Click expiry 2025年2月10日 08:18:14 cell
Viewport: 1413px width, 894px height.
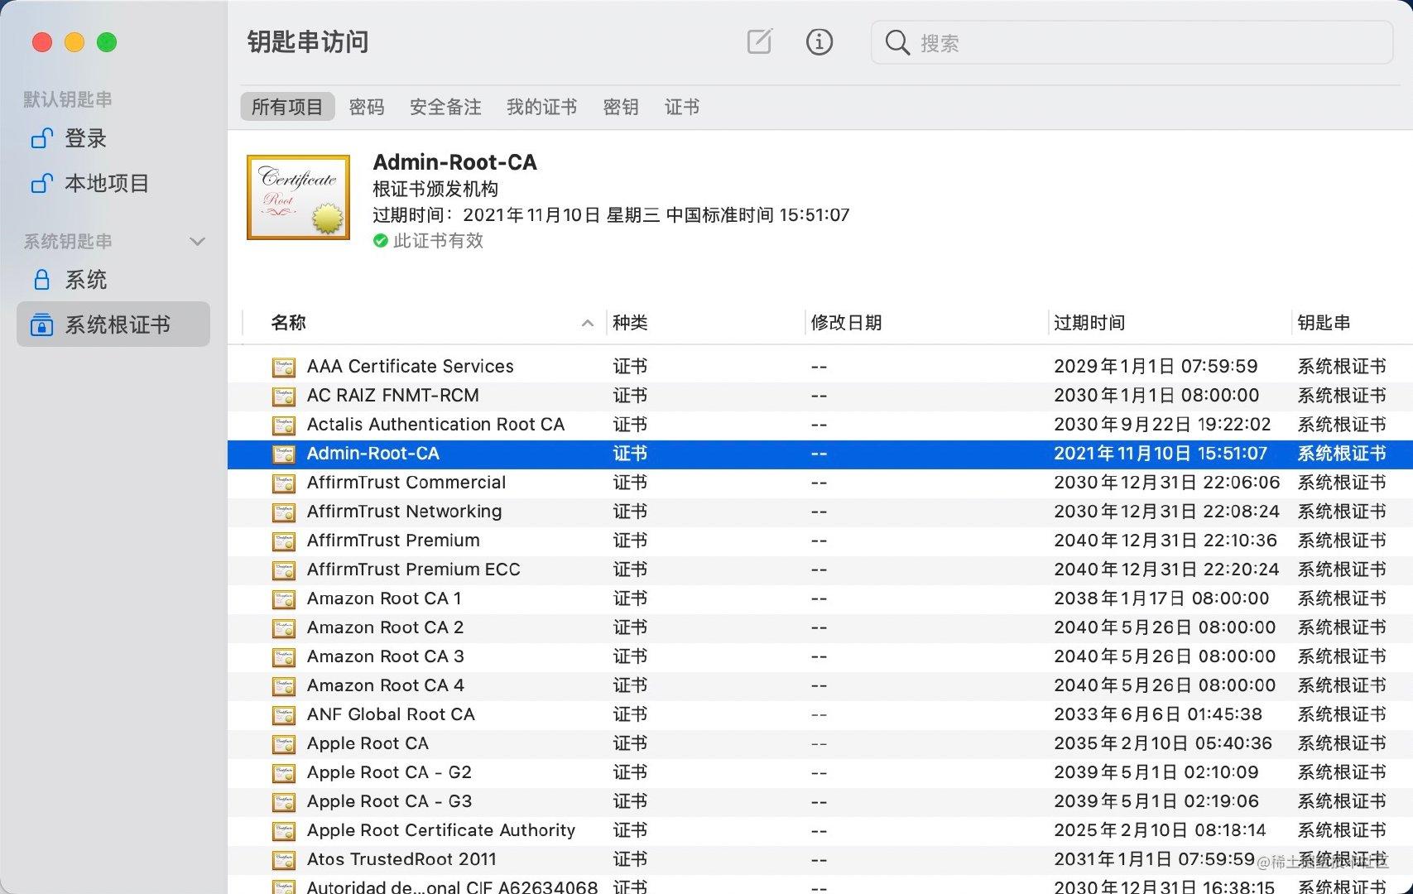click(1160, 830)
